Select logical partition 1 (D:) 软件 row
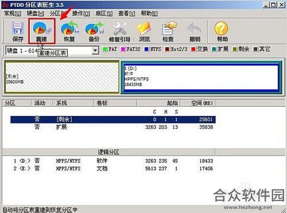Screen dimensions: 287x213 pos(113,161)
